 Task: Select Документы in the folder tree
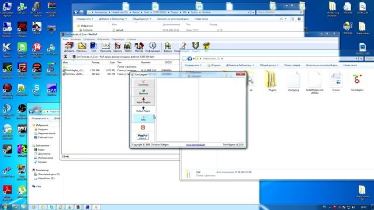point(42,154)
